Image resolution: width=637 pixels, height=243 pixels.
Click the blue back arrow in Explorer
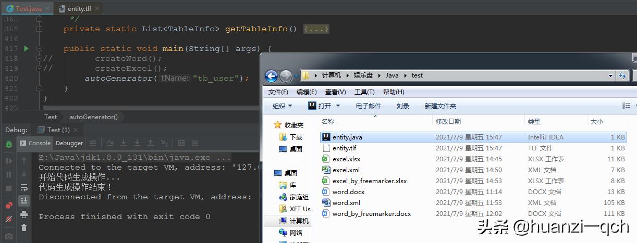[271, 76]
